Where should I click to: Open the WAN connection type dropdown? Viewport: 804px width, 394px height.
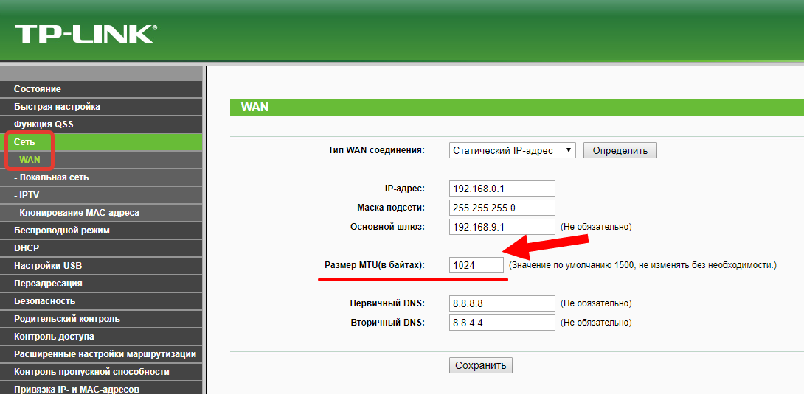(513, 150)
